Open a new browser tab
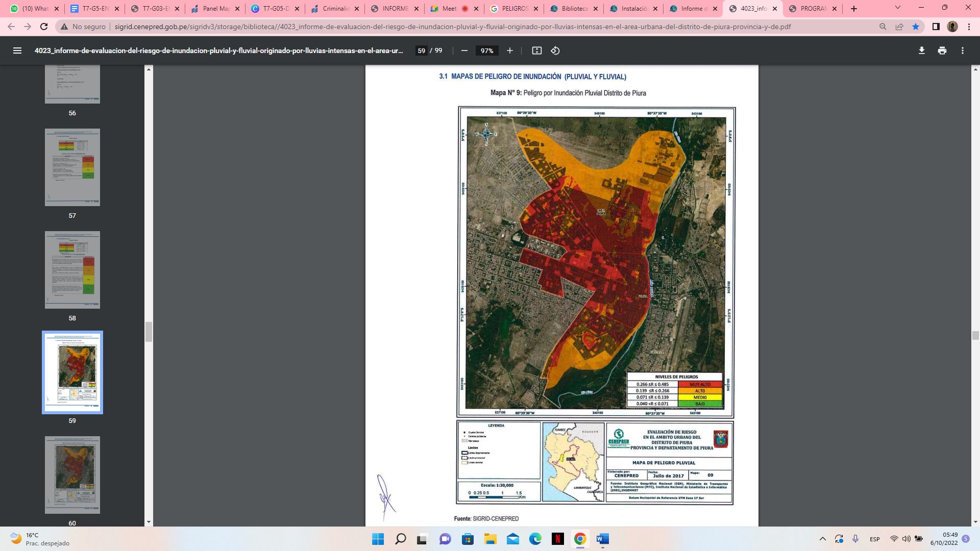 click(x=853, y=9)
